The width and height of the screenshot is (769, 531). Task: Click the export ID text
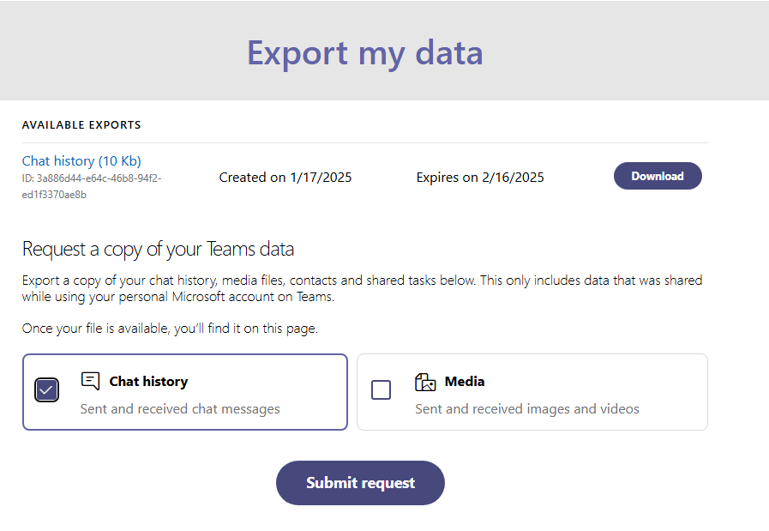92,186
